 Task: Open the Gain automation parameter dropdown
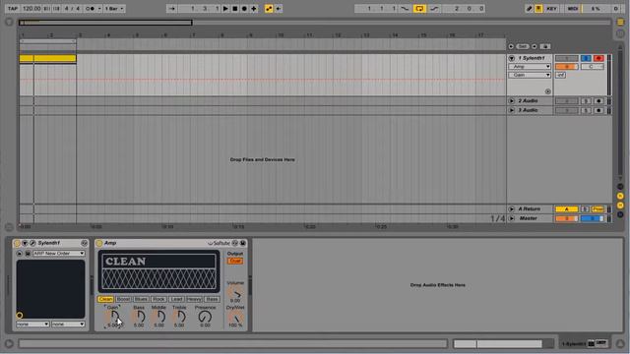530,75
